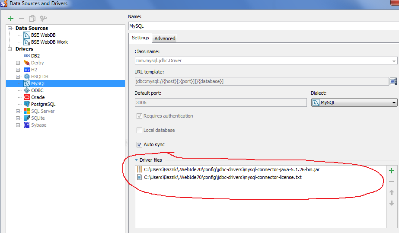Click the green plus add data source icon
399x233 pixels.
11,19
